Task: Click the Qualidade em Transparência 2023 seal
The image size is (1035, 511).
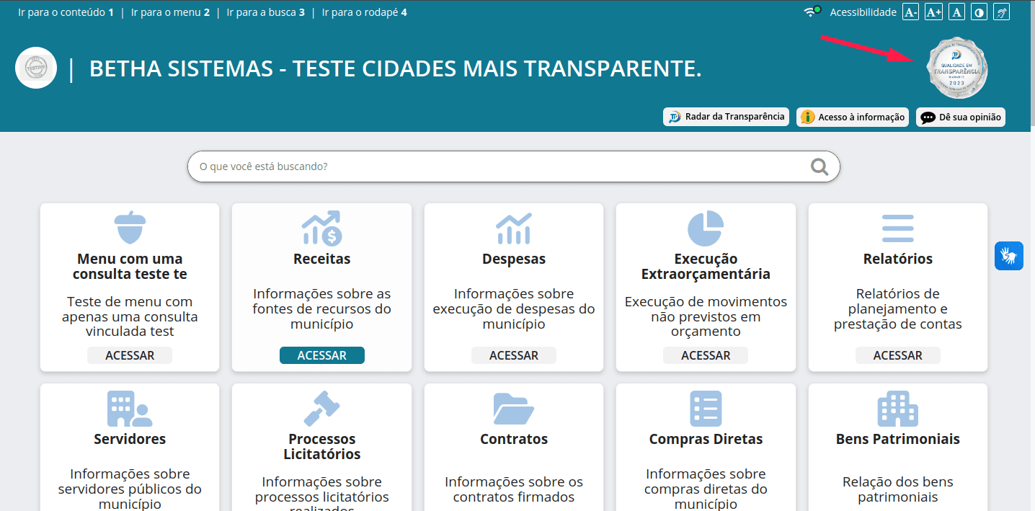Action: [x=956, y=68]
